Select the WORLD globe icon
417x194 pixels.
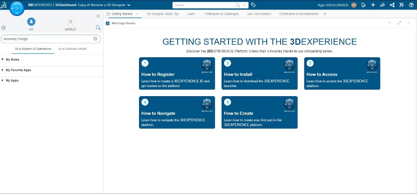(x=70, y=22)
